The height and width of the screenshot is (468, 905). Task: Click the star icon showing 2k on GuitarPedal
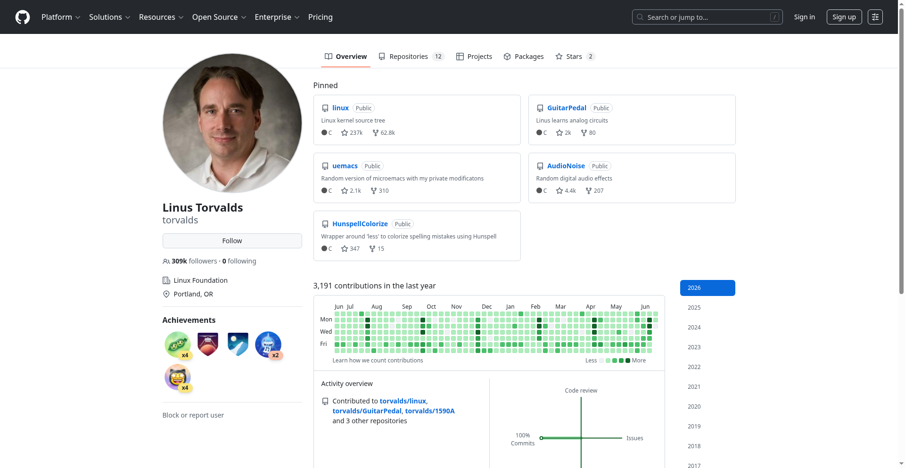coord(559,133)
